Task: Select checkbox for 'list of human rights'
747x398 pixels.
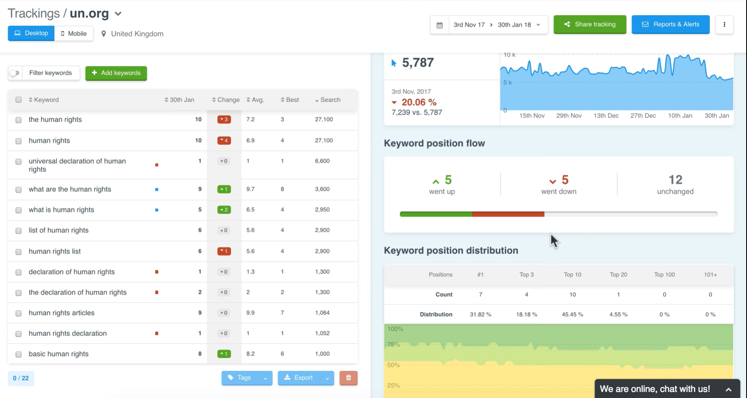Action: coord(19,231)
